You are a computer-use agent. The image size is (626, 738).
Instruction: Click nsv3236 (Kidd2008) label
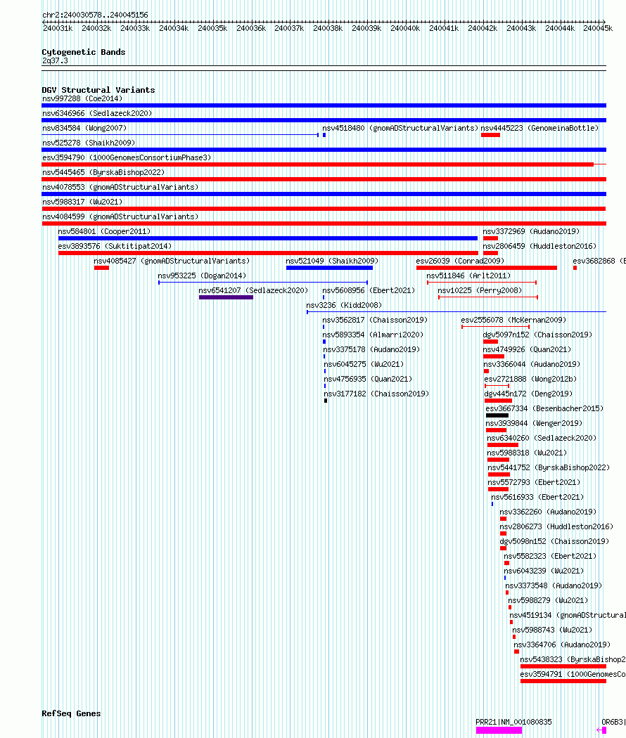tap(344, 305)
